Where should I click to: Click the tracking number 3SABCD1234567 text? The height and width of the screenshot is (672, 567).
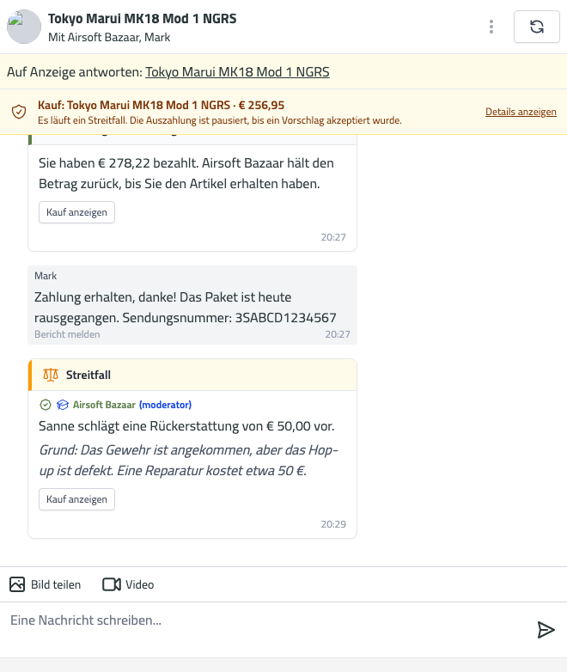click(286, 318)
